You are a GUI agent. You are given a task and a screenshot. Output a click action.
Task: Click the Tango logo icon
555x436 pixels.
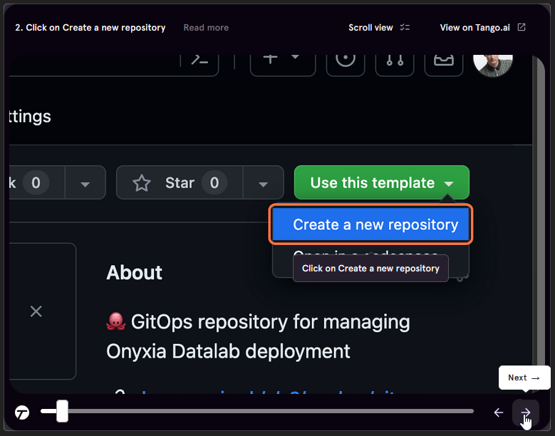[23, 412]
